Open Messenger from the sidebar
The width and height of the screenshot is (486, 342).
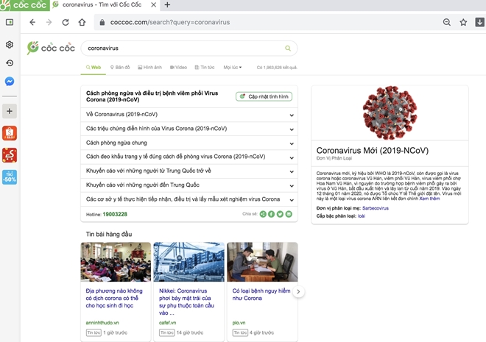[10, 82]
